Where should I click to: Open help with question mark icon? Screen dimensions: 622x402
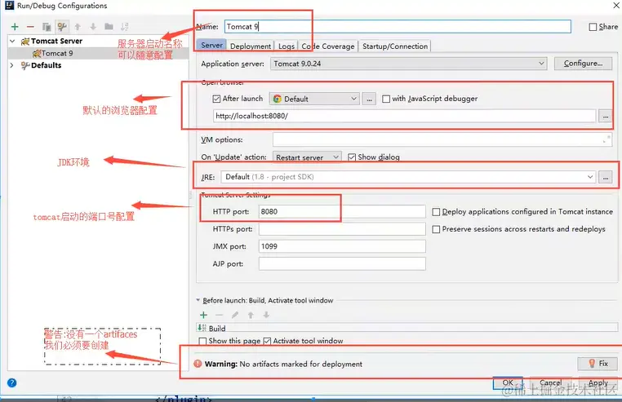[12, 382]
